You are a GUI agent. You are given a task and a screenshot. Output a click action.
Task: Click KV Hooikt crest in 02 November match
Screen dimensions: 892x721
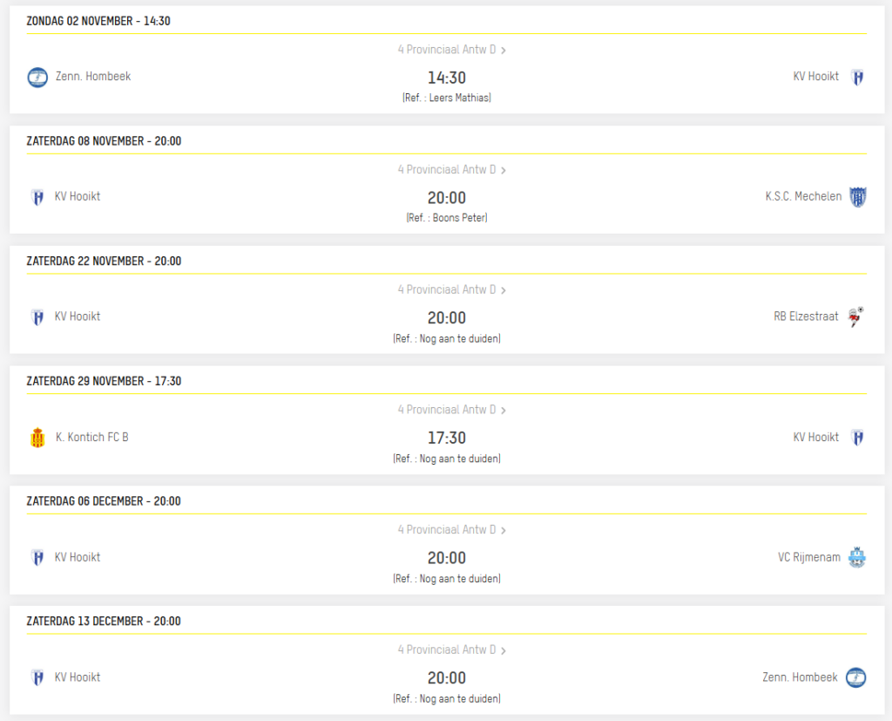coord(857,77)
